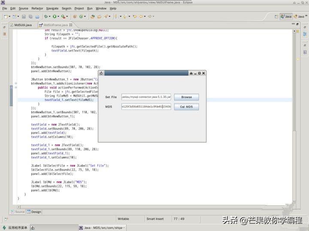Click the dialog's Java window icon

point(101,73)
